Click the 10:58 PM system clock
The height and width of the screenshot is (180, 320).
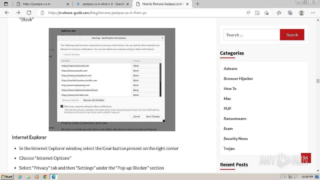point(307,177)
